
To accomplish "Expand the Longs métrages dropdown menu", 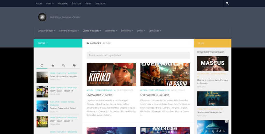I will click(x=47, y=31).
